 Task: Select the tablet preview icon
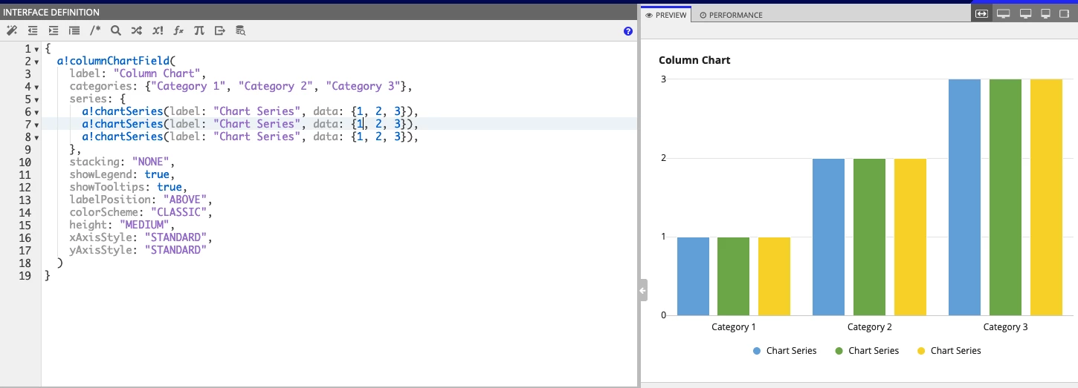(1065, 14)
